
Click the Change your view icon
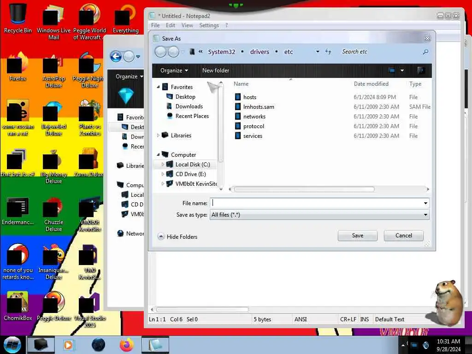[392, 71]
